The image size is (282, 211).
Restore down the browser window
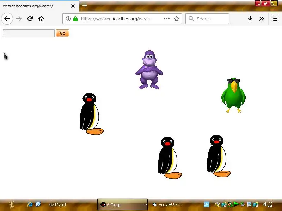[x=265, y=4]
